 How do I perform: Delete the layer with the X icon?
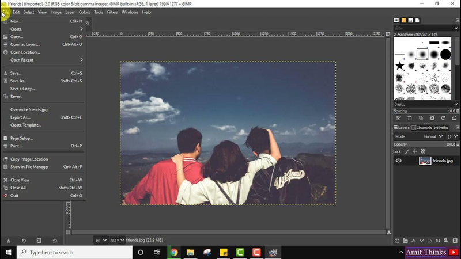point(455,241)
